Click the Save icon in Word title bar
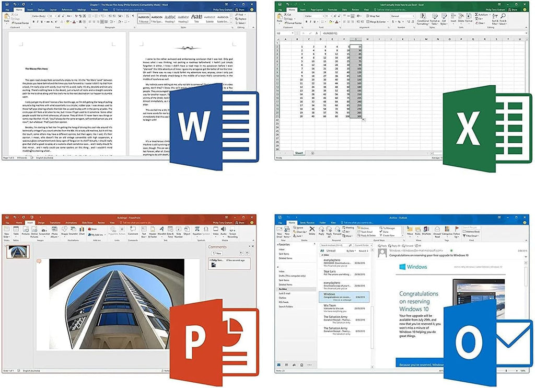This screenshot has height=388, width=535. pos(6,5)
